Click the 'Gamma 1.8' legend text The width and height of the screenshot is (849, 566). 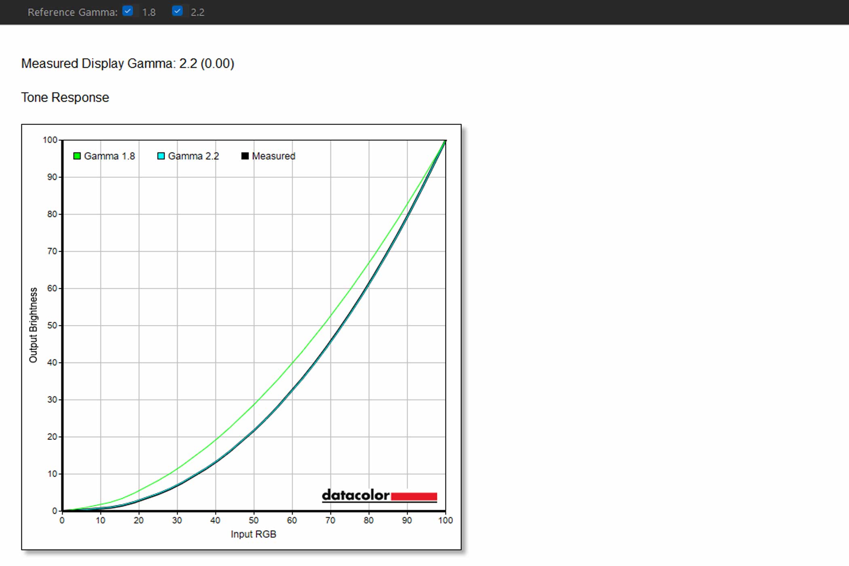109,156
